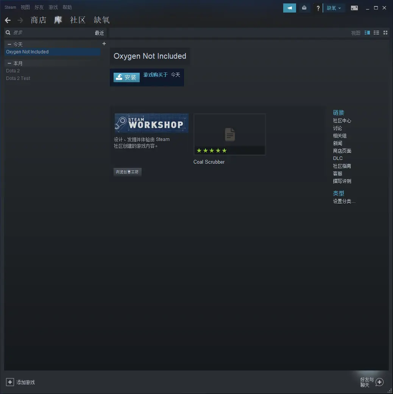The image size is (393, 394).
Task: Select Dota 2 Test in library list
Action: pos(18,78)
